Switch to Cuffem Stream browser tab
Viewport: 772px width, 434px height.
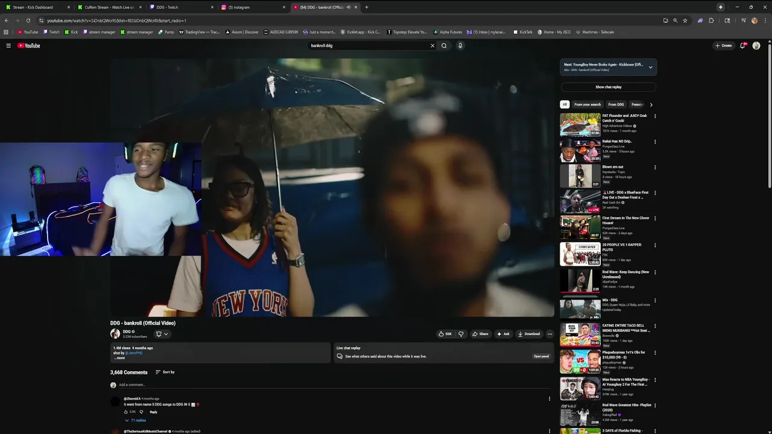coord(110,7)
